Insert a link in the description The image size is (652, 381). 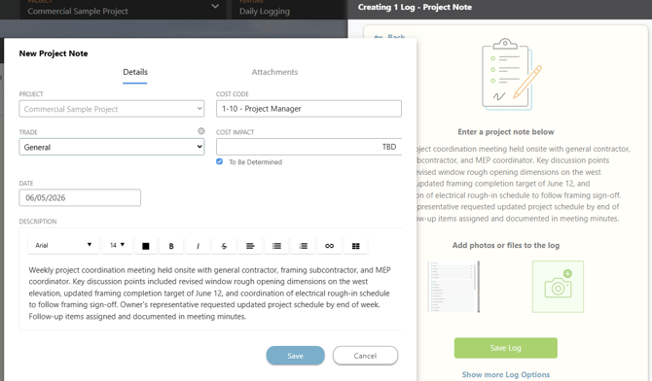coord(329,246)
